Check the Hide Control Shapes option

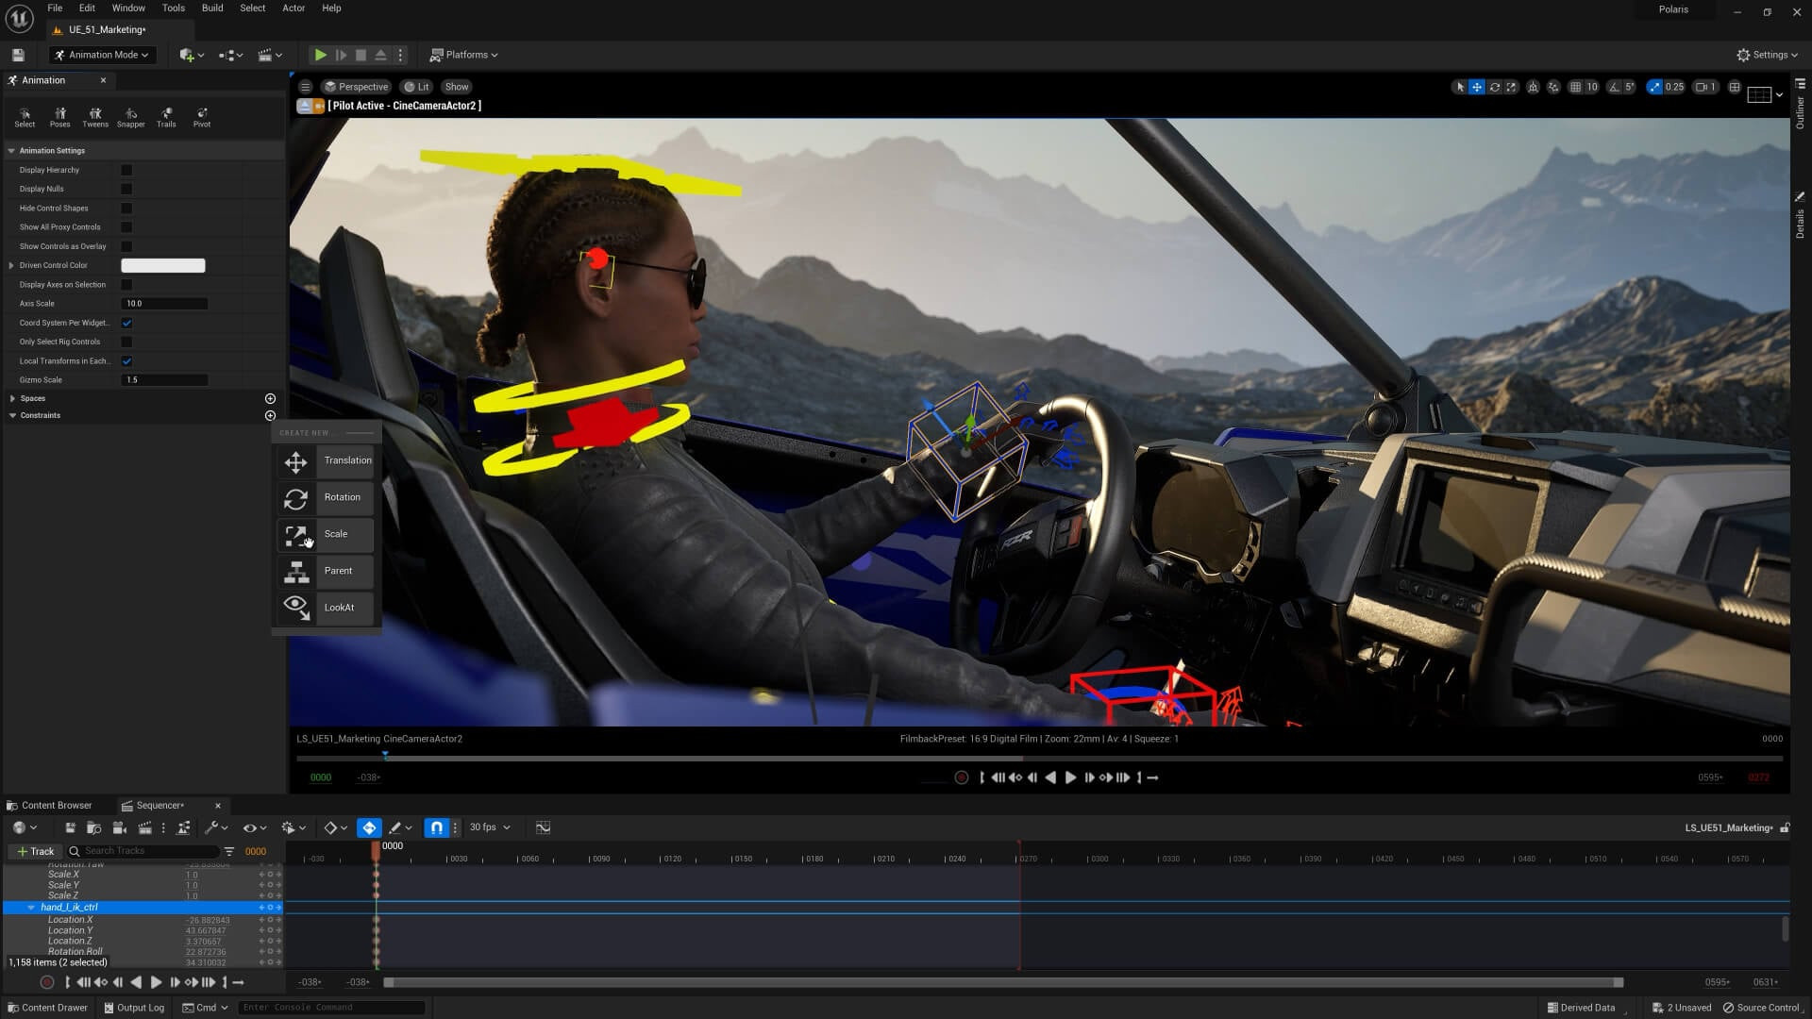pos(126,208)
